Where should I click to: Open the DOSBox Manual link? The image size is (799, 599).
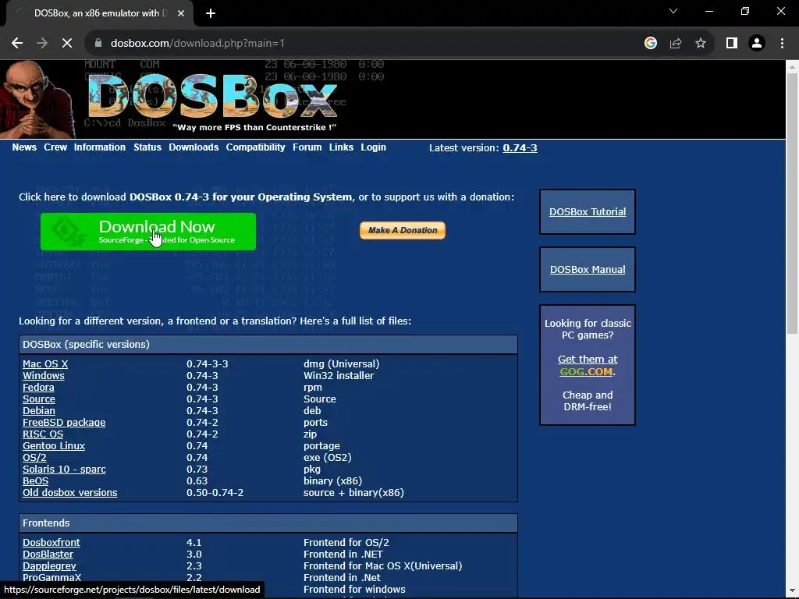(x=588, y=269)
